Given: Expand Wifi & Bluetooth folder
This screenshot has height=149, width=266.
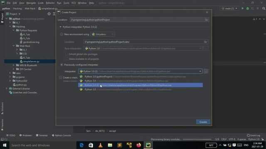Looking at the screenshot, I should tap(14, 65).
